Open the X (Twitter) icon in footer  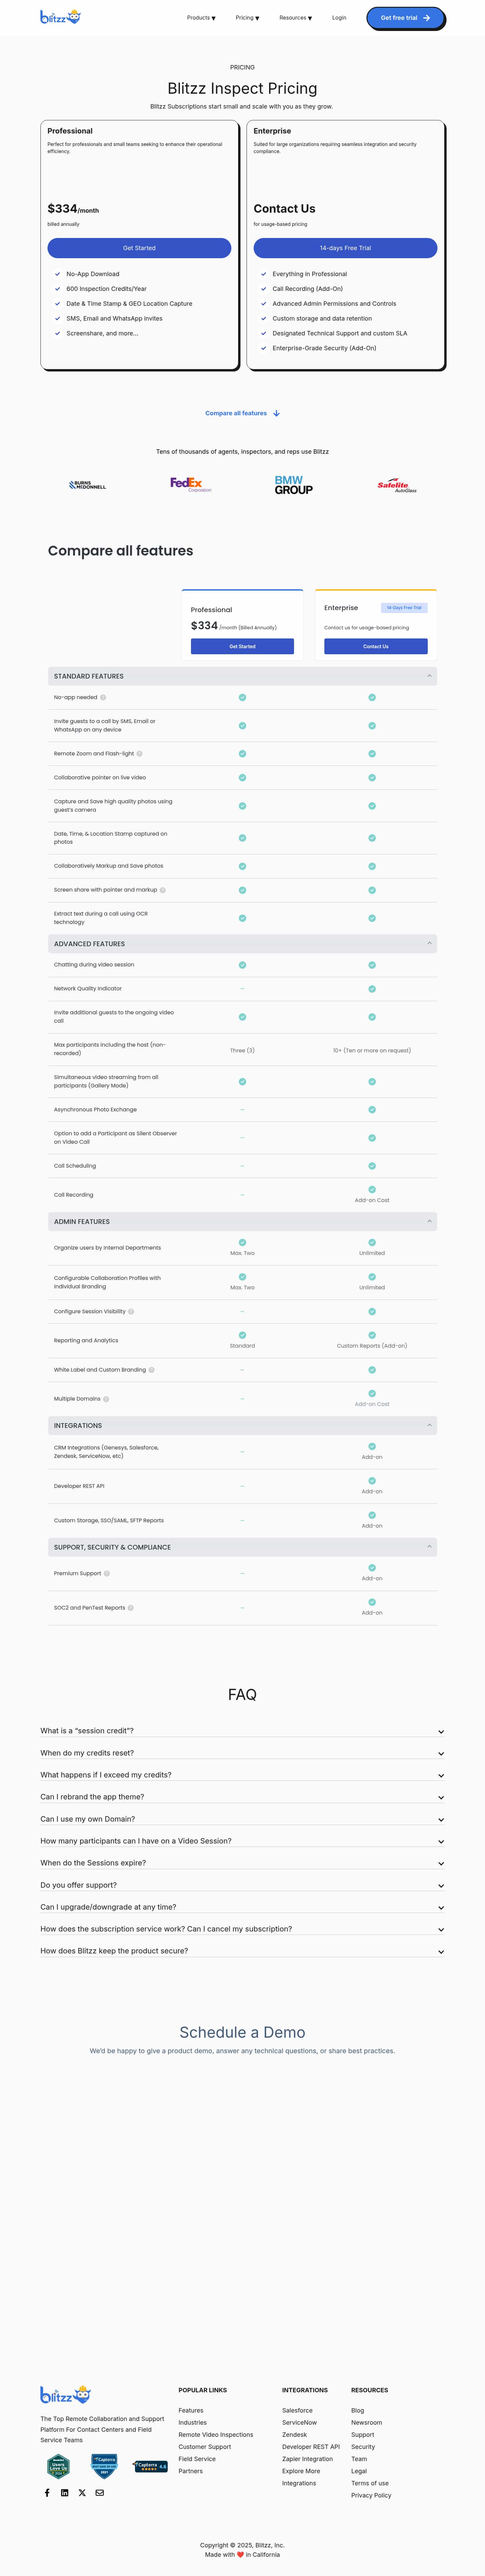[82, 2493]
